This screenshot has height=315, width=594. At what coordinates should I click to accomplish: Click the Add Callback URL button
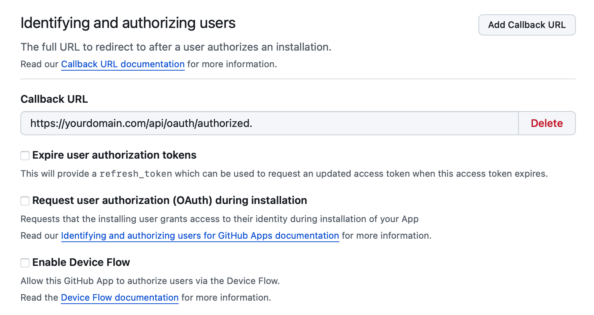[x=527, y=25]
